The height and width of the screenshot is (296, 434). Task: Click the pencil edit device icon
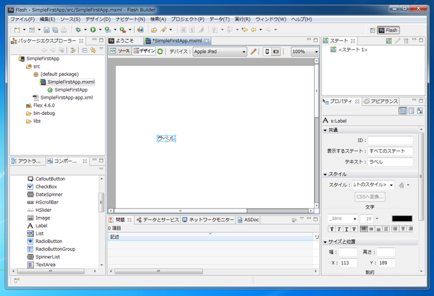tap(253, 52)
